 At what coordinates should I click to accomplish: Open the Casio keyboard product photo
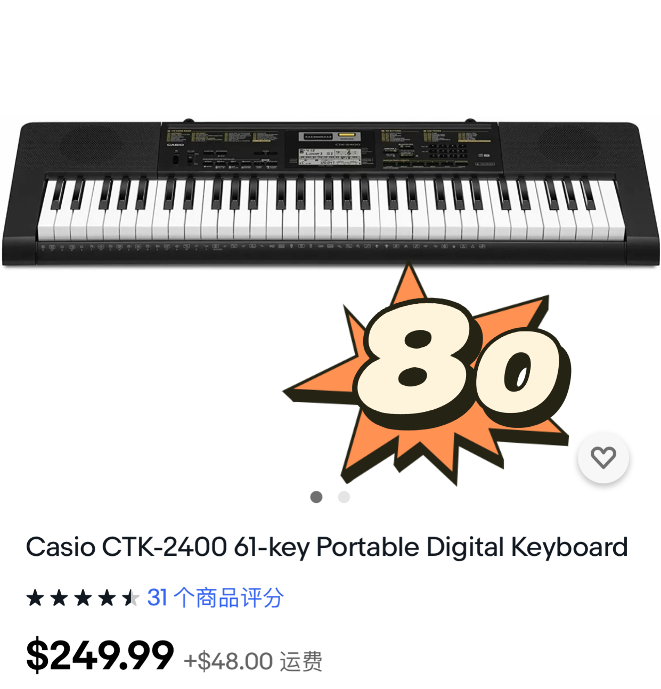pos(330,194)
